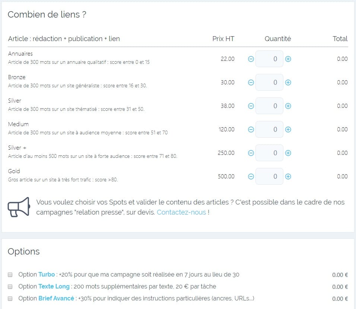Enable the Option Turbo checkbox
Screen dimensions: 356x309
[x=10, y=275]
